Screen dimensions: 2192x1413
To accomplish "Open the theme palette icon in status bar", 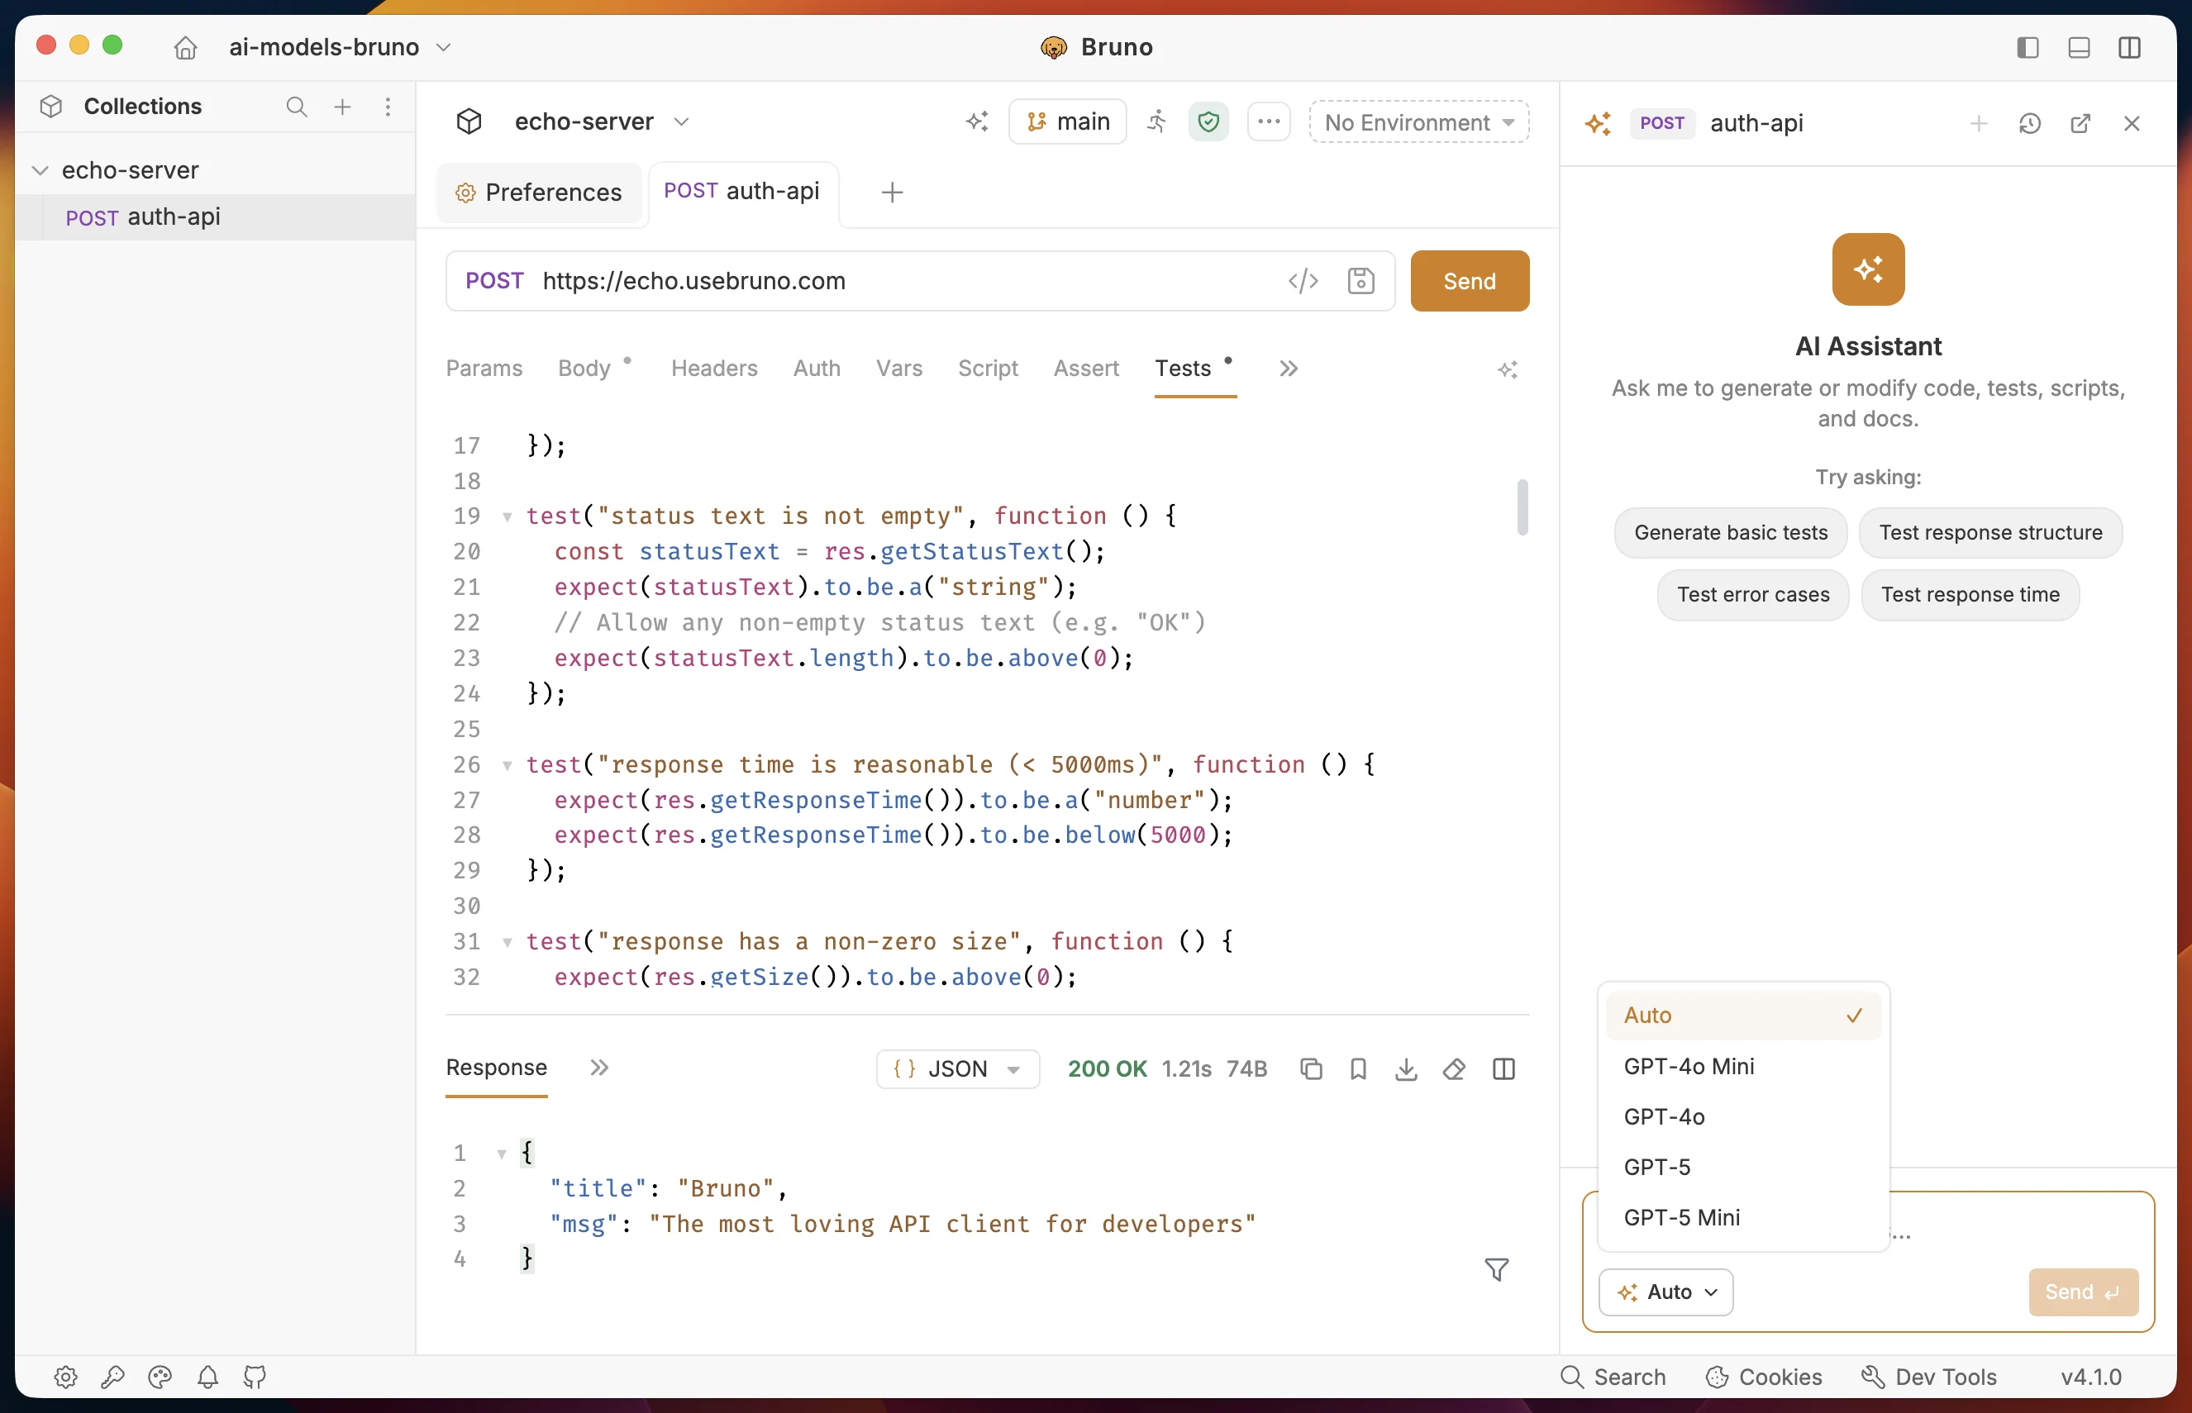I will pyautogui.click(x=160, y=1377).
